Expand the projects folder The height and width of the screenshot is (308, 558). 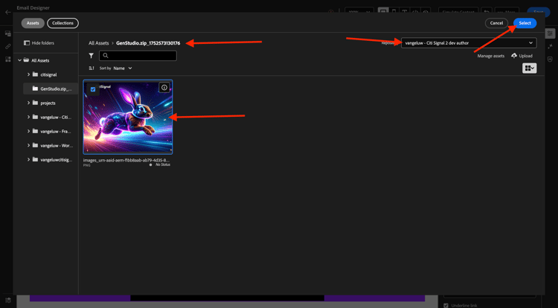click(28, 103)
